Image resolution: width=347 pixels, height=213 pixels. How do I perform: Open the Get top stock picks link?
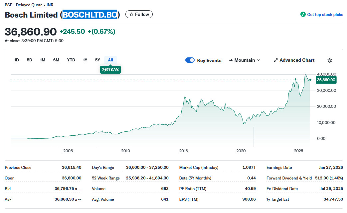click(325, 15)
